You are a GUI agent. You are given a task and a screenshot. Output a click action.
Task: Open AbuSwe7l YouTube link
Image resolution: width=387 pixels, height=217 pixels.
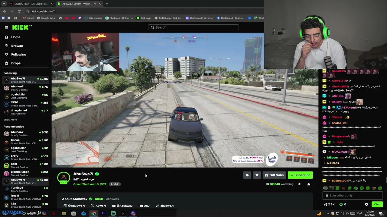pyautogui.click(x=123, y=206)
